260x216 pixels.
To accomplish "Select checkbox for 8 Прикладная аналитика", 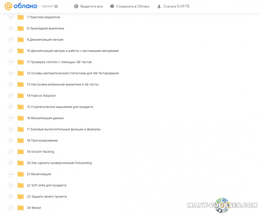I will 11,28.
